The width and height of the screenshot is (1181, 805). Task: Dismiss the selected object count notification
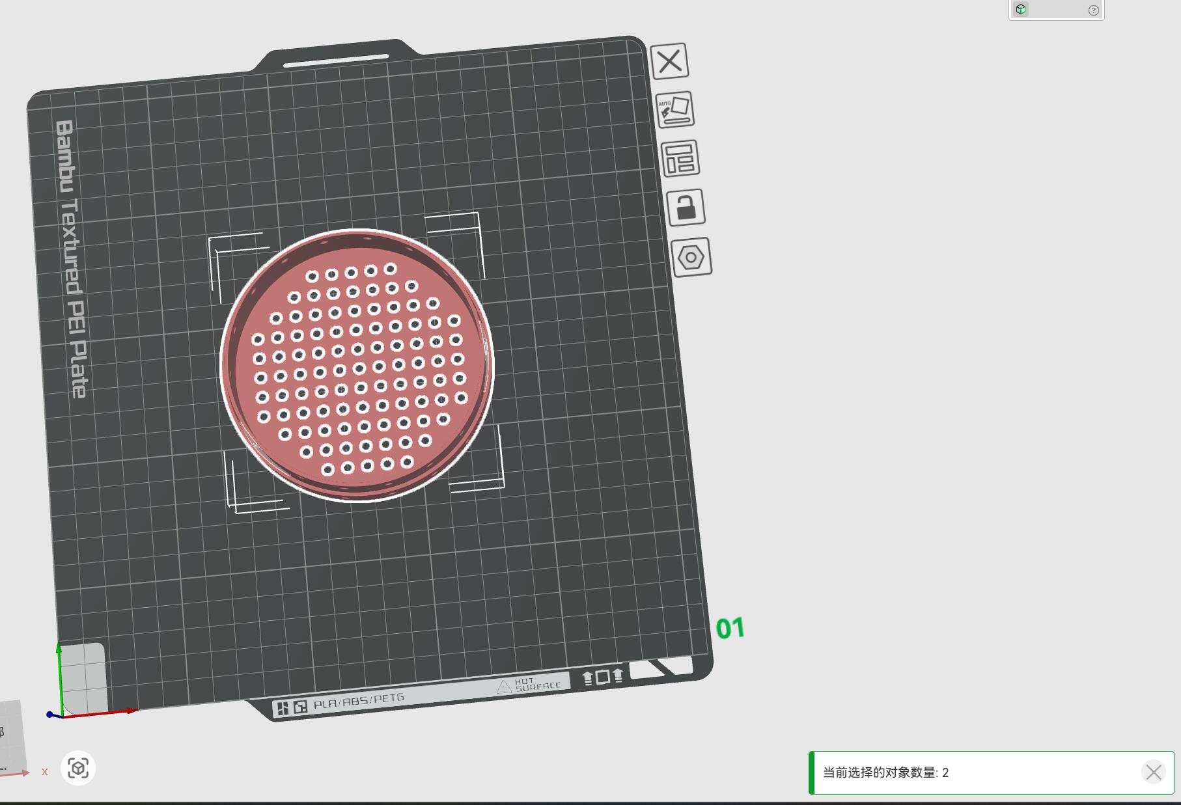pyautogui.click(x=1154, y=772)
